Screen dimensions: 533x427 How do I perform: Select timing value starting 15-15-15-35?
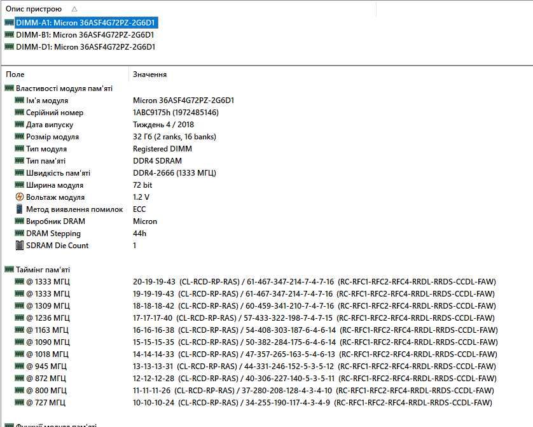(x=315, y=342)
